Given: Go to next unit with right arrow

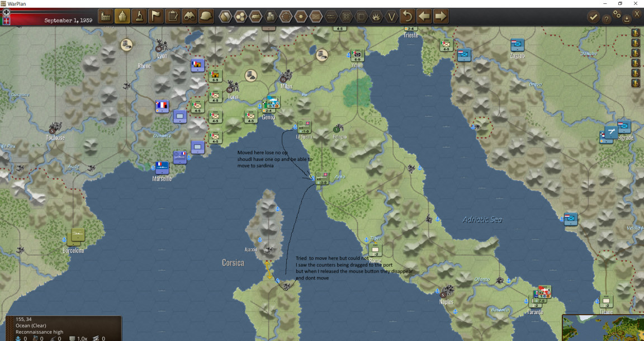Looking at the screenshot, I should 441,16.
